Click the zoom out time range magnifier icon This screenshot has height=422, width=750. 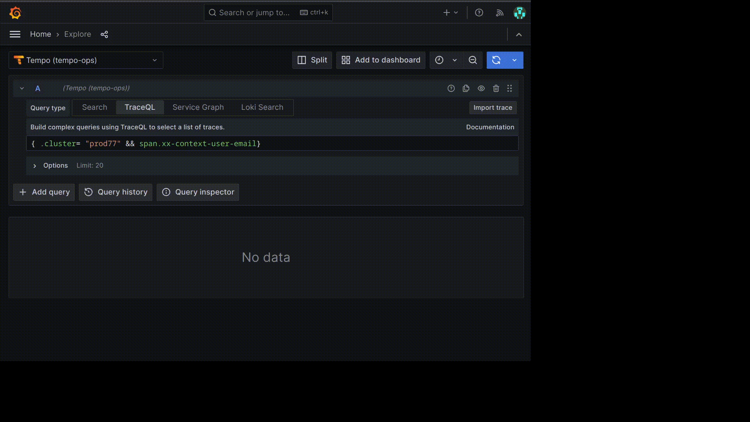click(473, 60)
